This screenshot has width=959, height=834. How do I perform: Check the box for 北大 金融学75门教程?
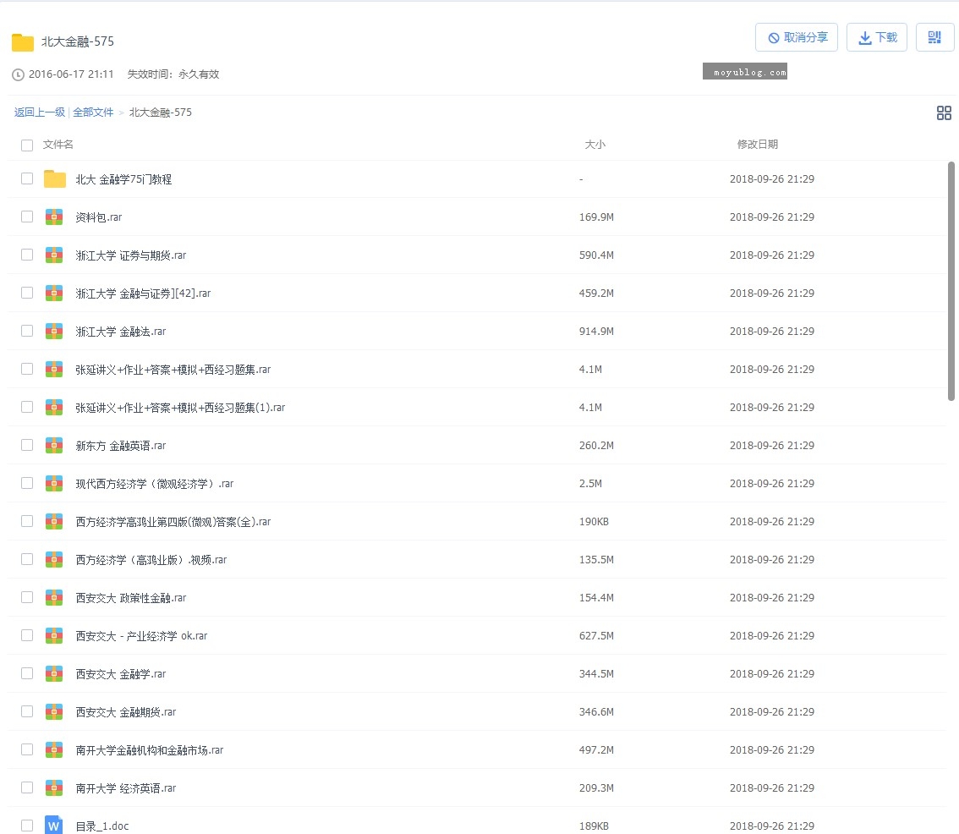[27, 178]
